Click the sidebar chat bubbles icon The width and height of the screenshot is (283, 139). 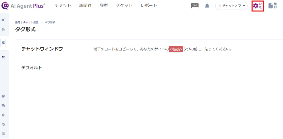(x=3, y=106)
